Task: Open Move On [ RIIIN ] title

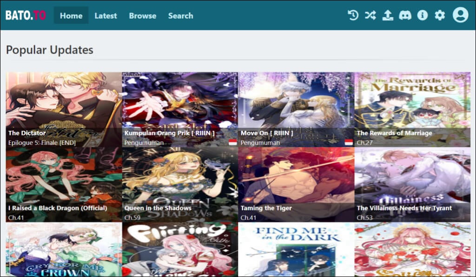Action: (x=267, y=133)
